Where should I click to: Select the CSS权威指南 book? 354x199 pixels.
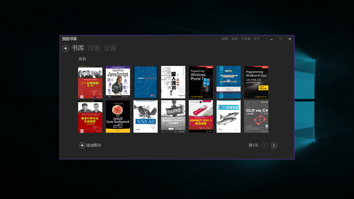[229, 116]
